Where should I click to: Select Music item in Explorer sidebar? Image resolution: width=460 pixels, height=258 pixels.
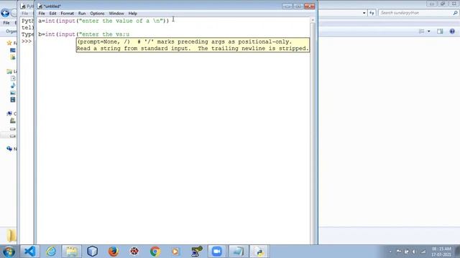[x=13, y=85]
